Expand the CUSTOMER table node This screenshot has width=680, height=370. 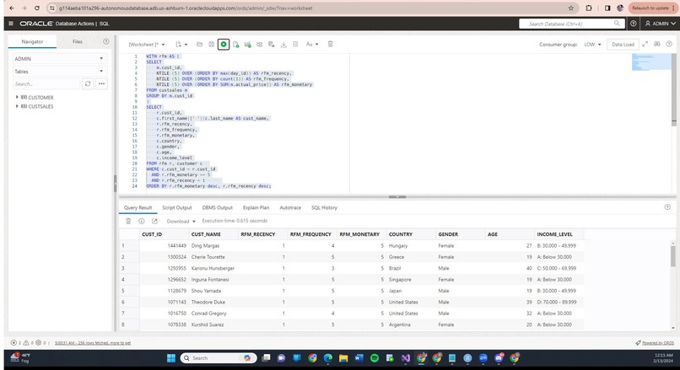tap(17, 97)
